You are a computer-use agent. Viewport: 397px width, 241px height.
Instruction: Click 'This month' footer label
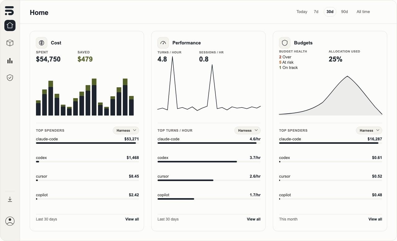point(288,219)
